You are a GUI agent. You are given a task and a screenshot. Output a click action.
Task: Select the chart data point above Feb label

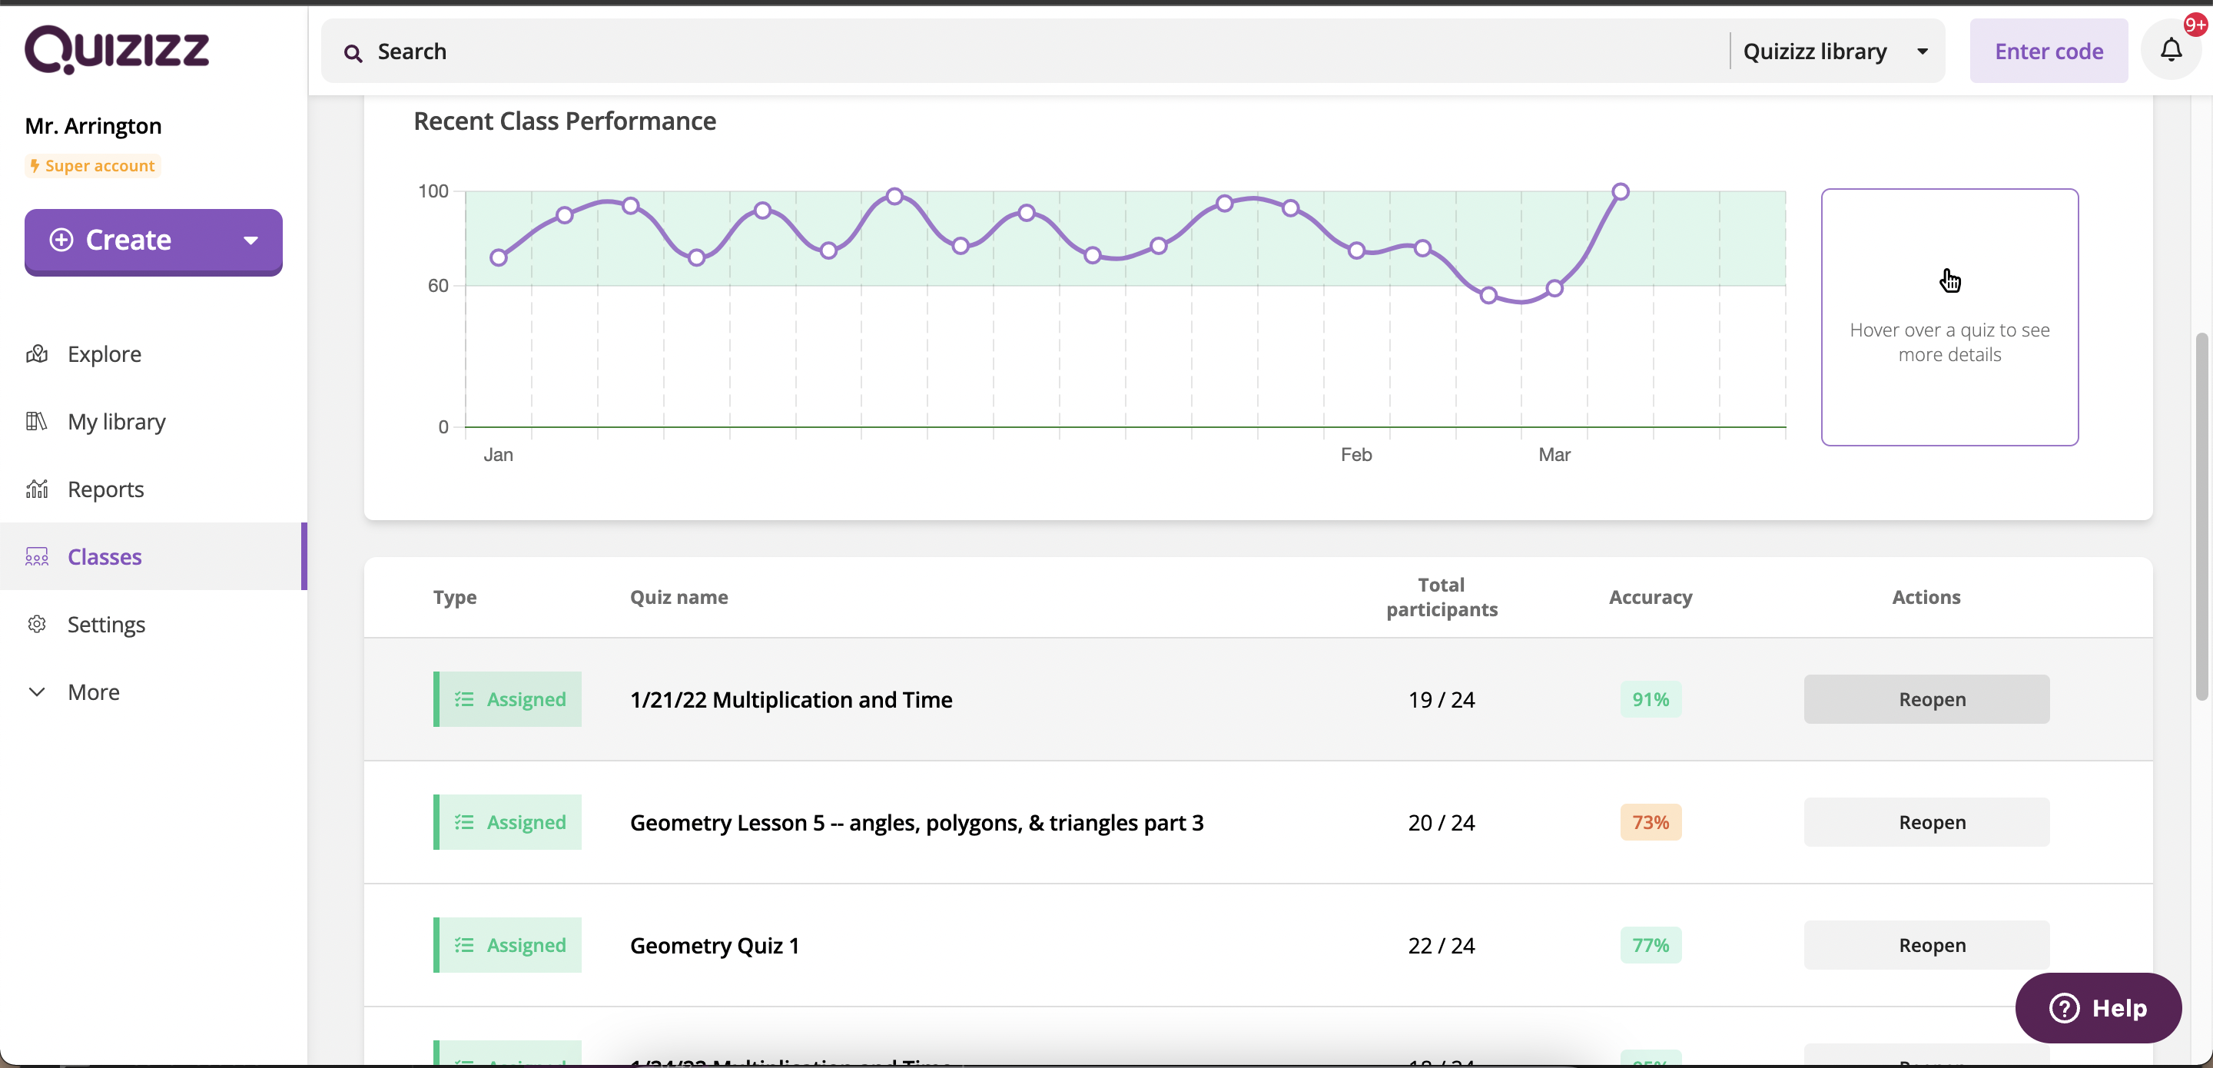pyautogui.click(x=1356, y=251)
